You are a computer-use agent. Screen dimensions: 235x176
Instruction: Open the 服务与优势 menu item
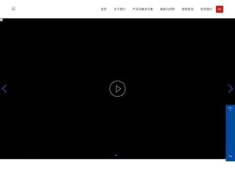coord(167,9)
